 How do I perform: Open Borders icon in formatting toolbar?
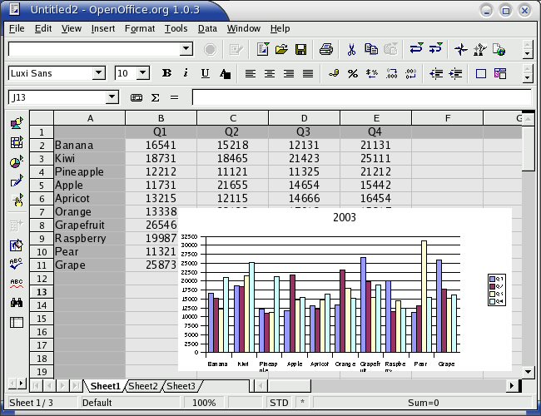point(480,73)
